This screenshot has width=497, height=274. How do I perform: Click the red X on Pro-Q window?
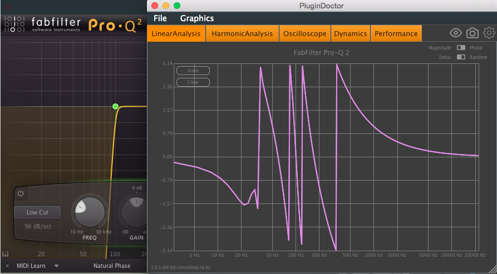tap(8, 7)
